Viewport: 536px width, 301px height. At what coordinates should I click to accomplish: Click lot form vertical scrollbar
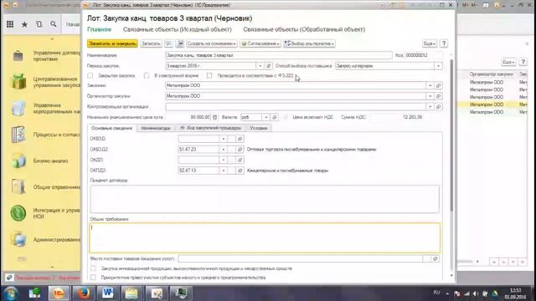pos(451,136)
